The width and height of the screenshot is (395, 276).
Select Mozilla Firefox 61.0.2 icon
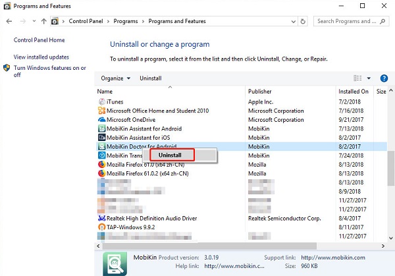click(x=101, y=173)
